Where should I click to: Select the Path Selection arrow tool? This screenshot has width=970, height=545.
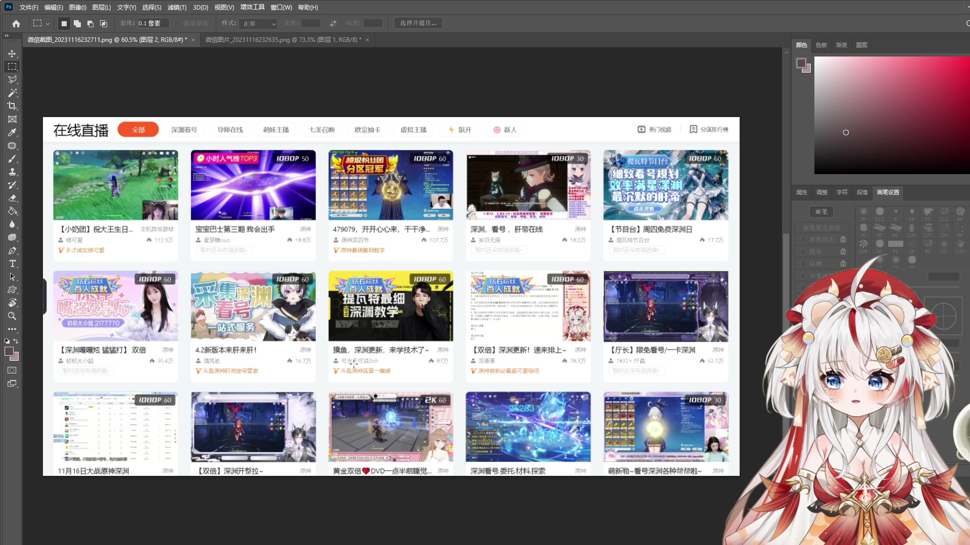(12, 277)
